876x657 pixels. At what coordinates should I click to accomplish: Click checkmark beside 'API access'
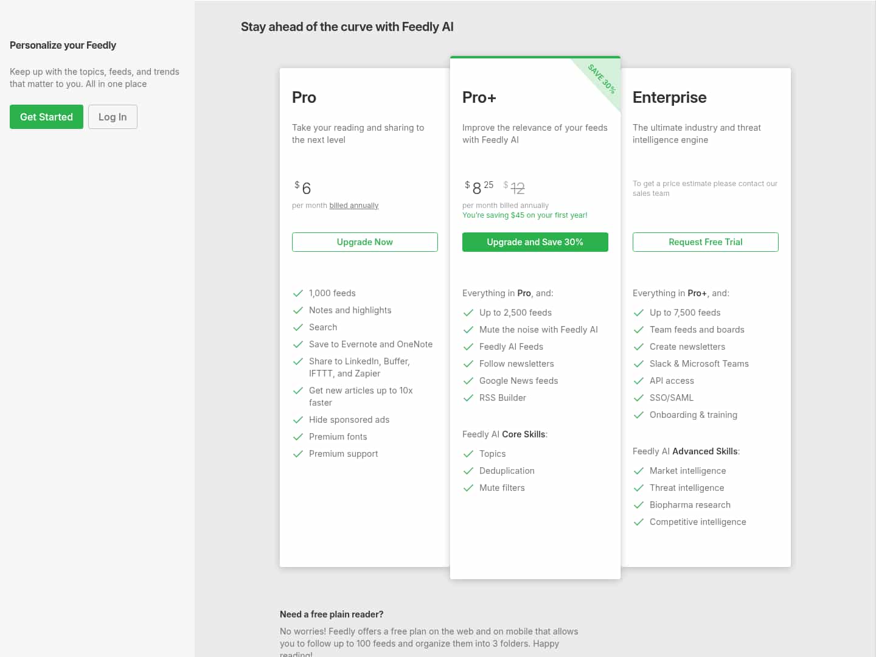point(639,381)
